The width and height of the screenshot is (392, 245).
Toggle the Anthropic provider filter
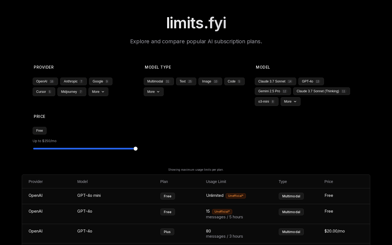(73, 81)
